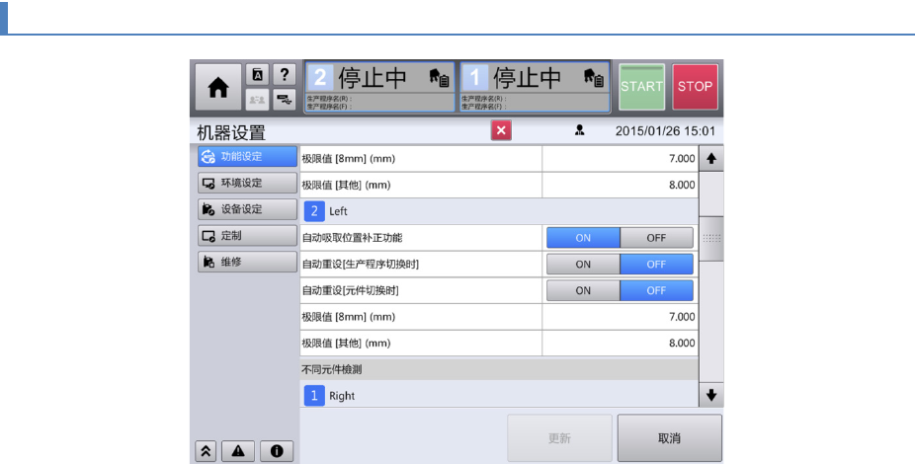Edit top 极限值 [其他] value 8.000
Screen dimensions: 915x464
[x=620, y=185]
